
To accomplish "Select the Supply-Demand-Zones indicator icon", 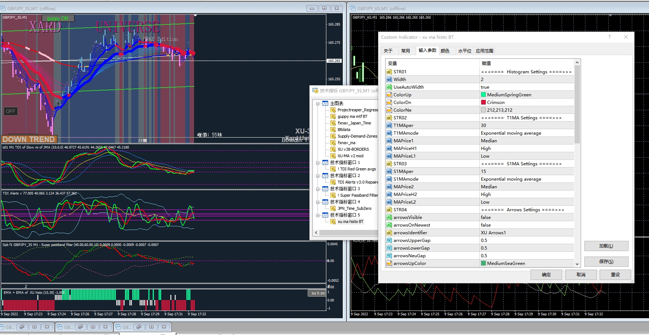I will [x=333, y=136].
